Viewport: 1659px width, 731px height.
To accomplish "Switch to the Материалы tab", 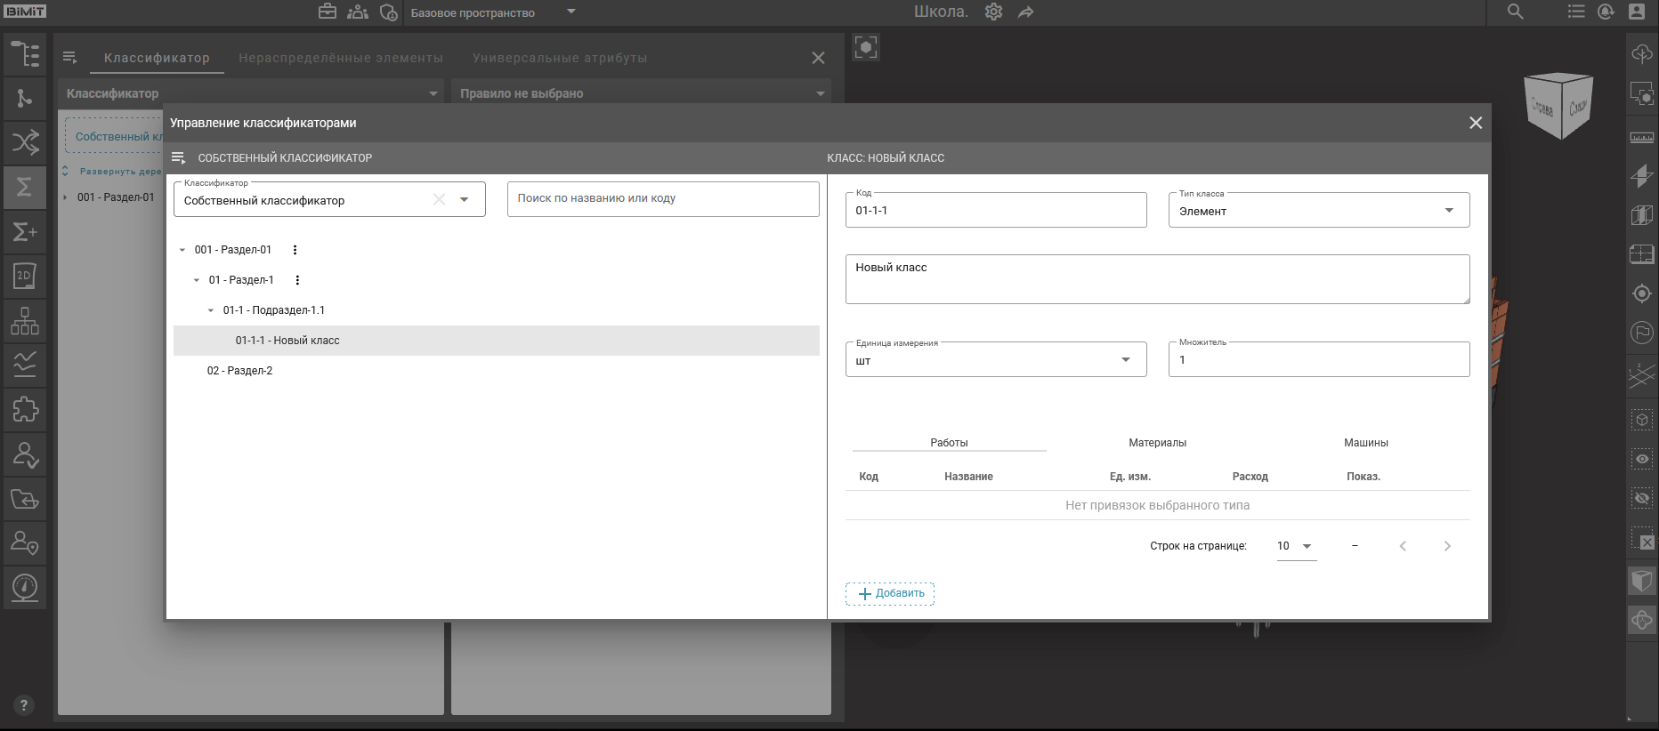I will (x=1157, y=443).
